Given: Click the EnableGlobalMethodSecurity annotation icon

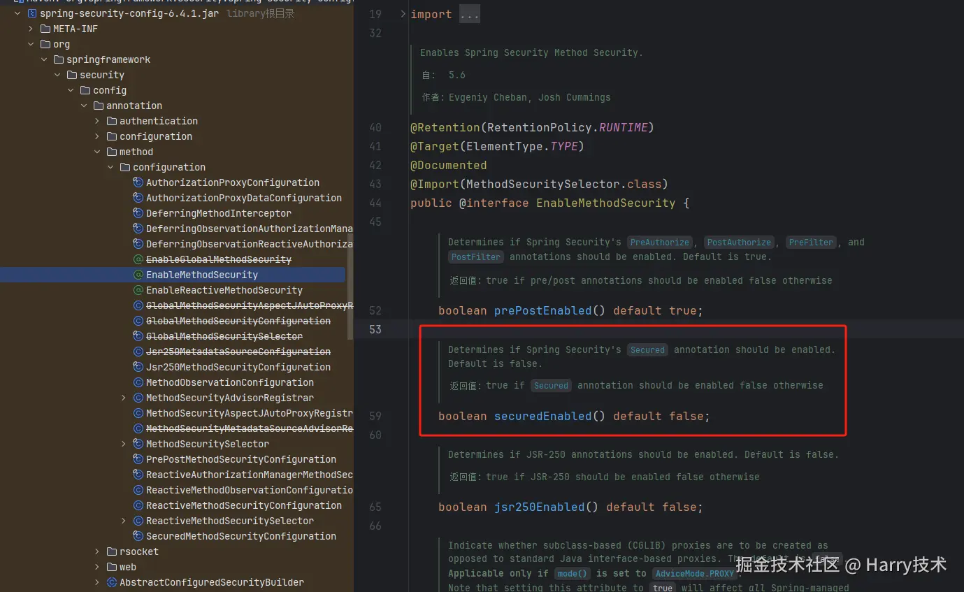Looking at the screenshot, I should tap(138, 259).
